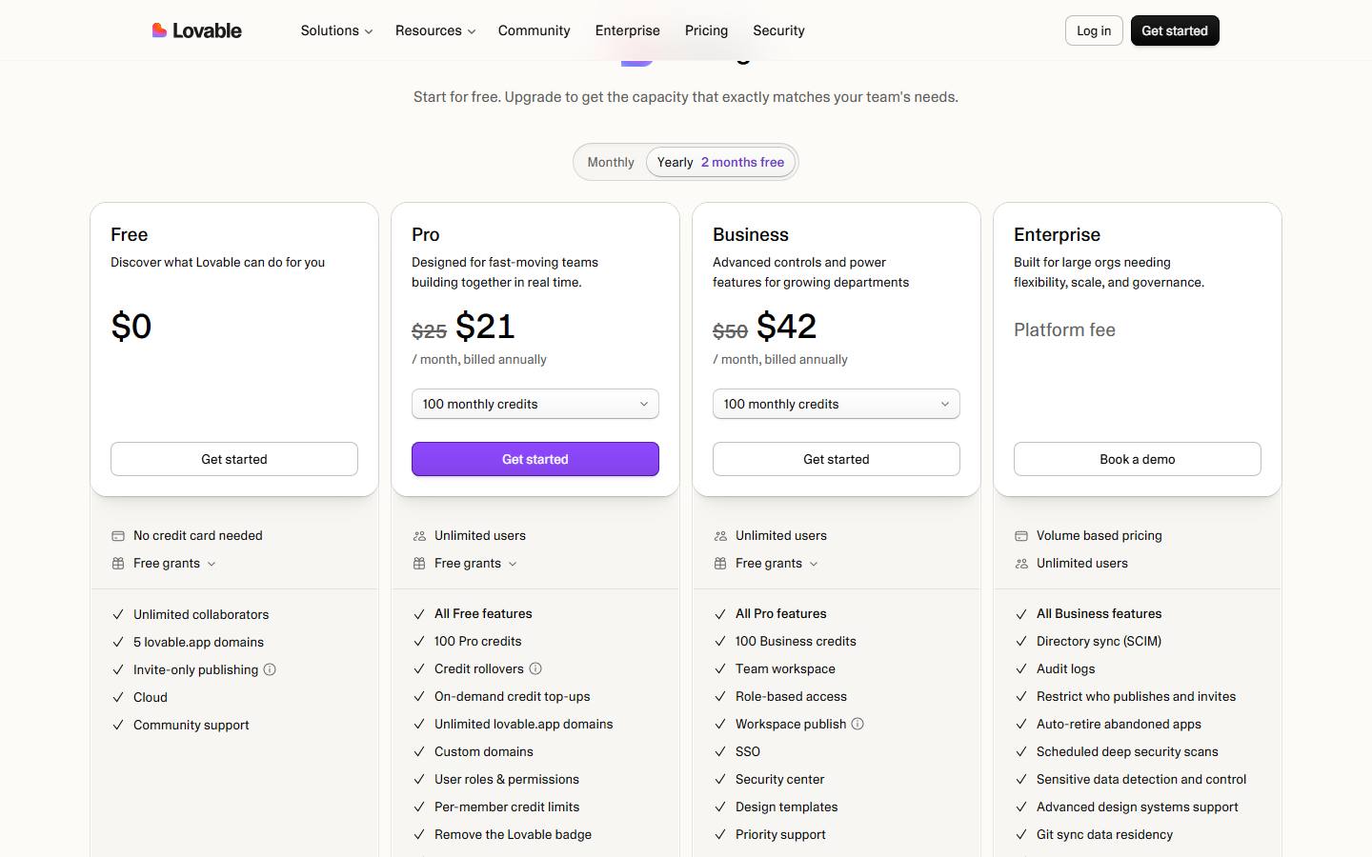The image size is (1372, 857).
Task: Click the "Git sync data residency" text
Action: click(1104, 835)
